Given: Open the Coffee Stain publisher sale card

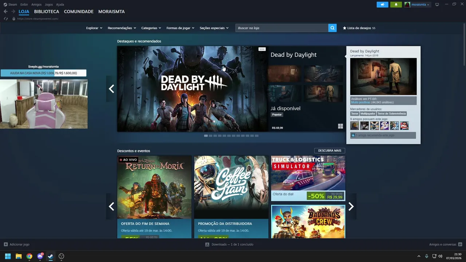Looking at the screenshot, I should [x=231, y=197].
